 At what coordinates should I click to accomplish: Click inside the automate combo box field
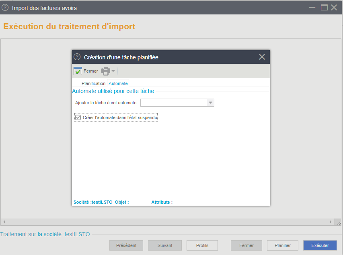click(x=174, y=103)
